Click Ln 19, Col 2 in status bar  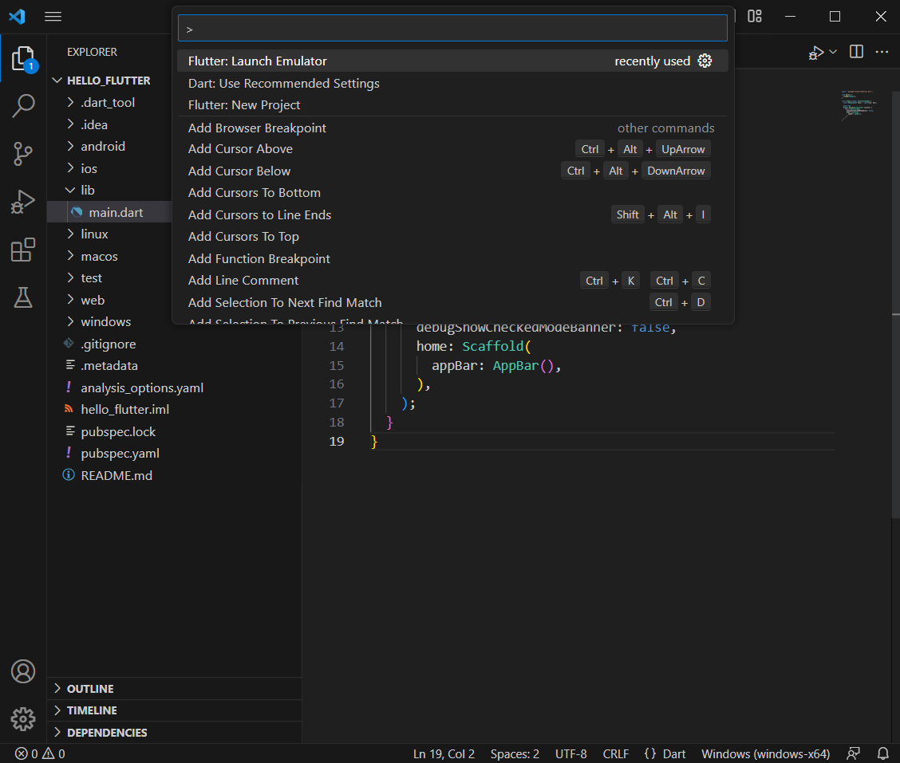tap(444, 753)
